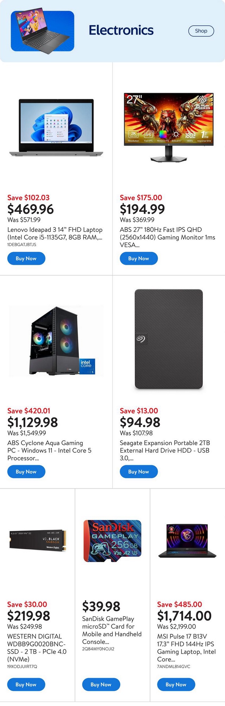Open the MSI Pulse 17 B13V title link
The width and height of the screenshot is (225, 706).
(x=186, y=647)
